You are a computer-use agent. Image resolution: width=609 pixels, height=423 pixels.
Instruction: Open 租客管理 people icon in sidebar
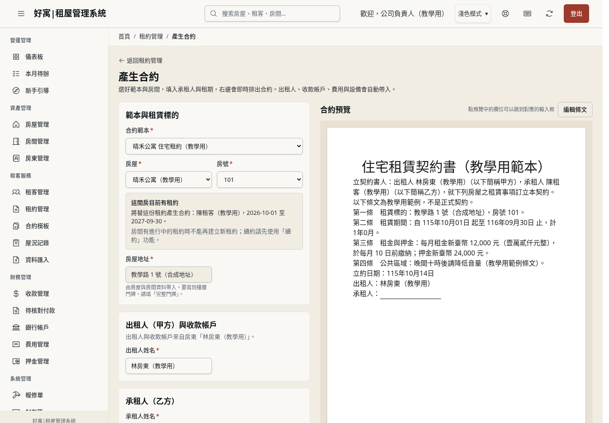(x=16, y=192)
